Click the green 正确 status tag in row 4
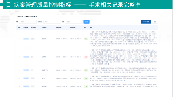Viewport: 173px width, 97px height. pyautogui.click(x=86, y=78)
